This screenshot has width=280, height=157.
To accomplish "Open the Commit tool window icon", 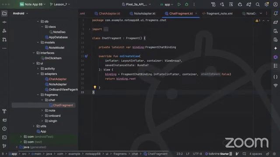I will tap(4, 22).
